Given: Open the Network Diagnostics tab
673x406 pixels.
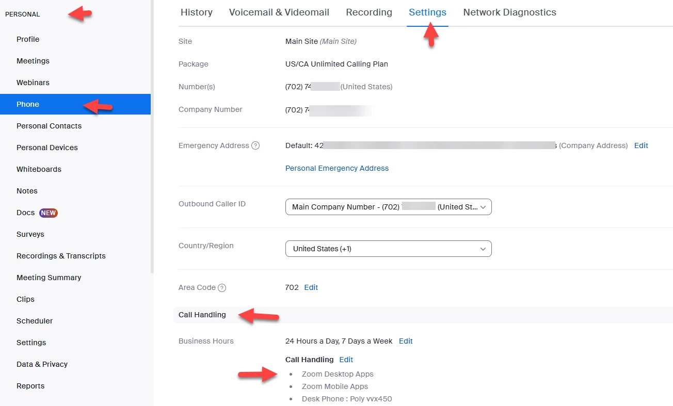Looking at the screenshot, I should (x=510, y=12).
